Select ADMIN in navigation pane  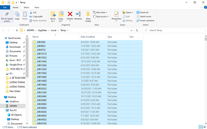(x=13, y=106)
